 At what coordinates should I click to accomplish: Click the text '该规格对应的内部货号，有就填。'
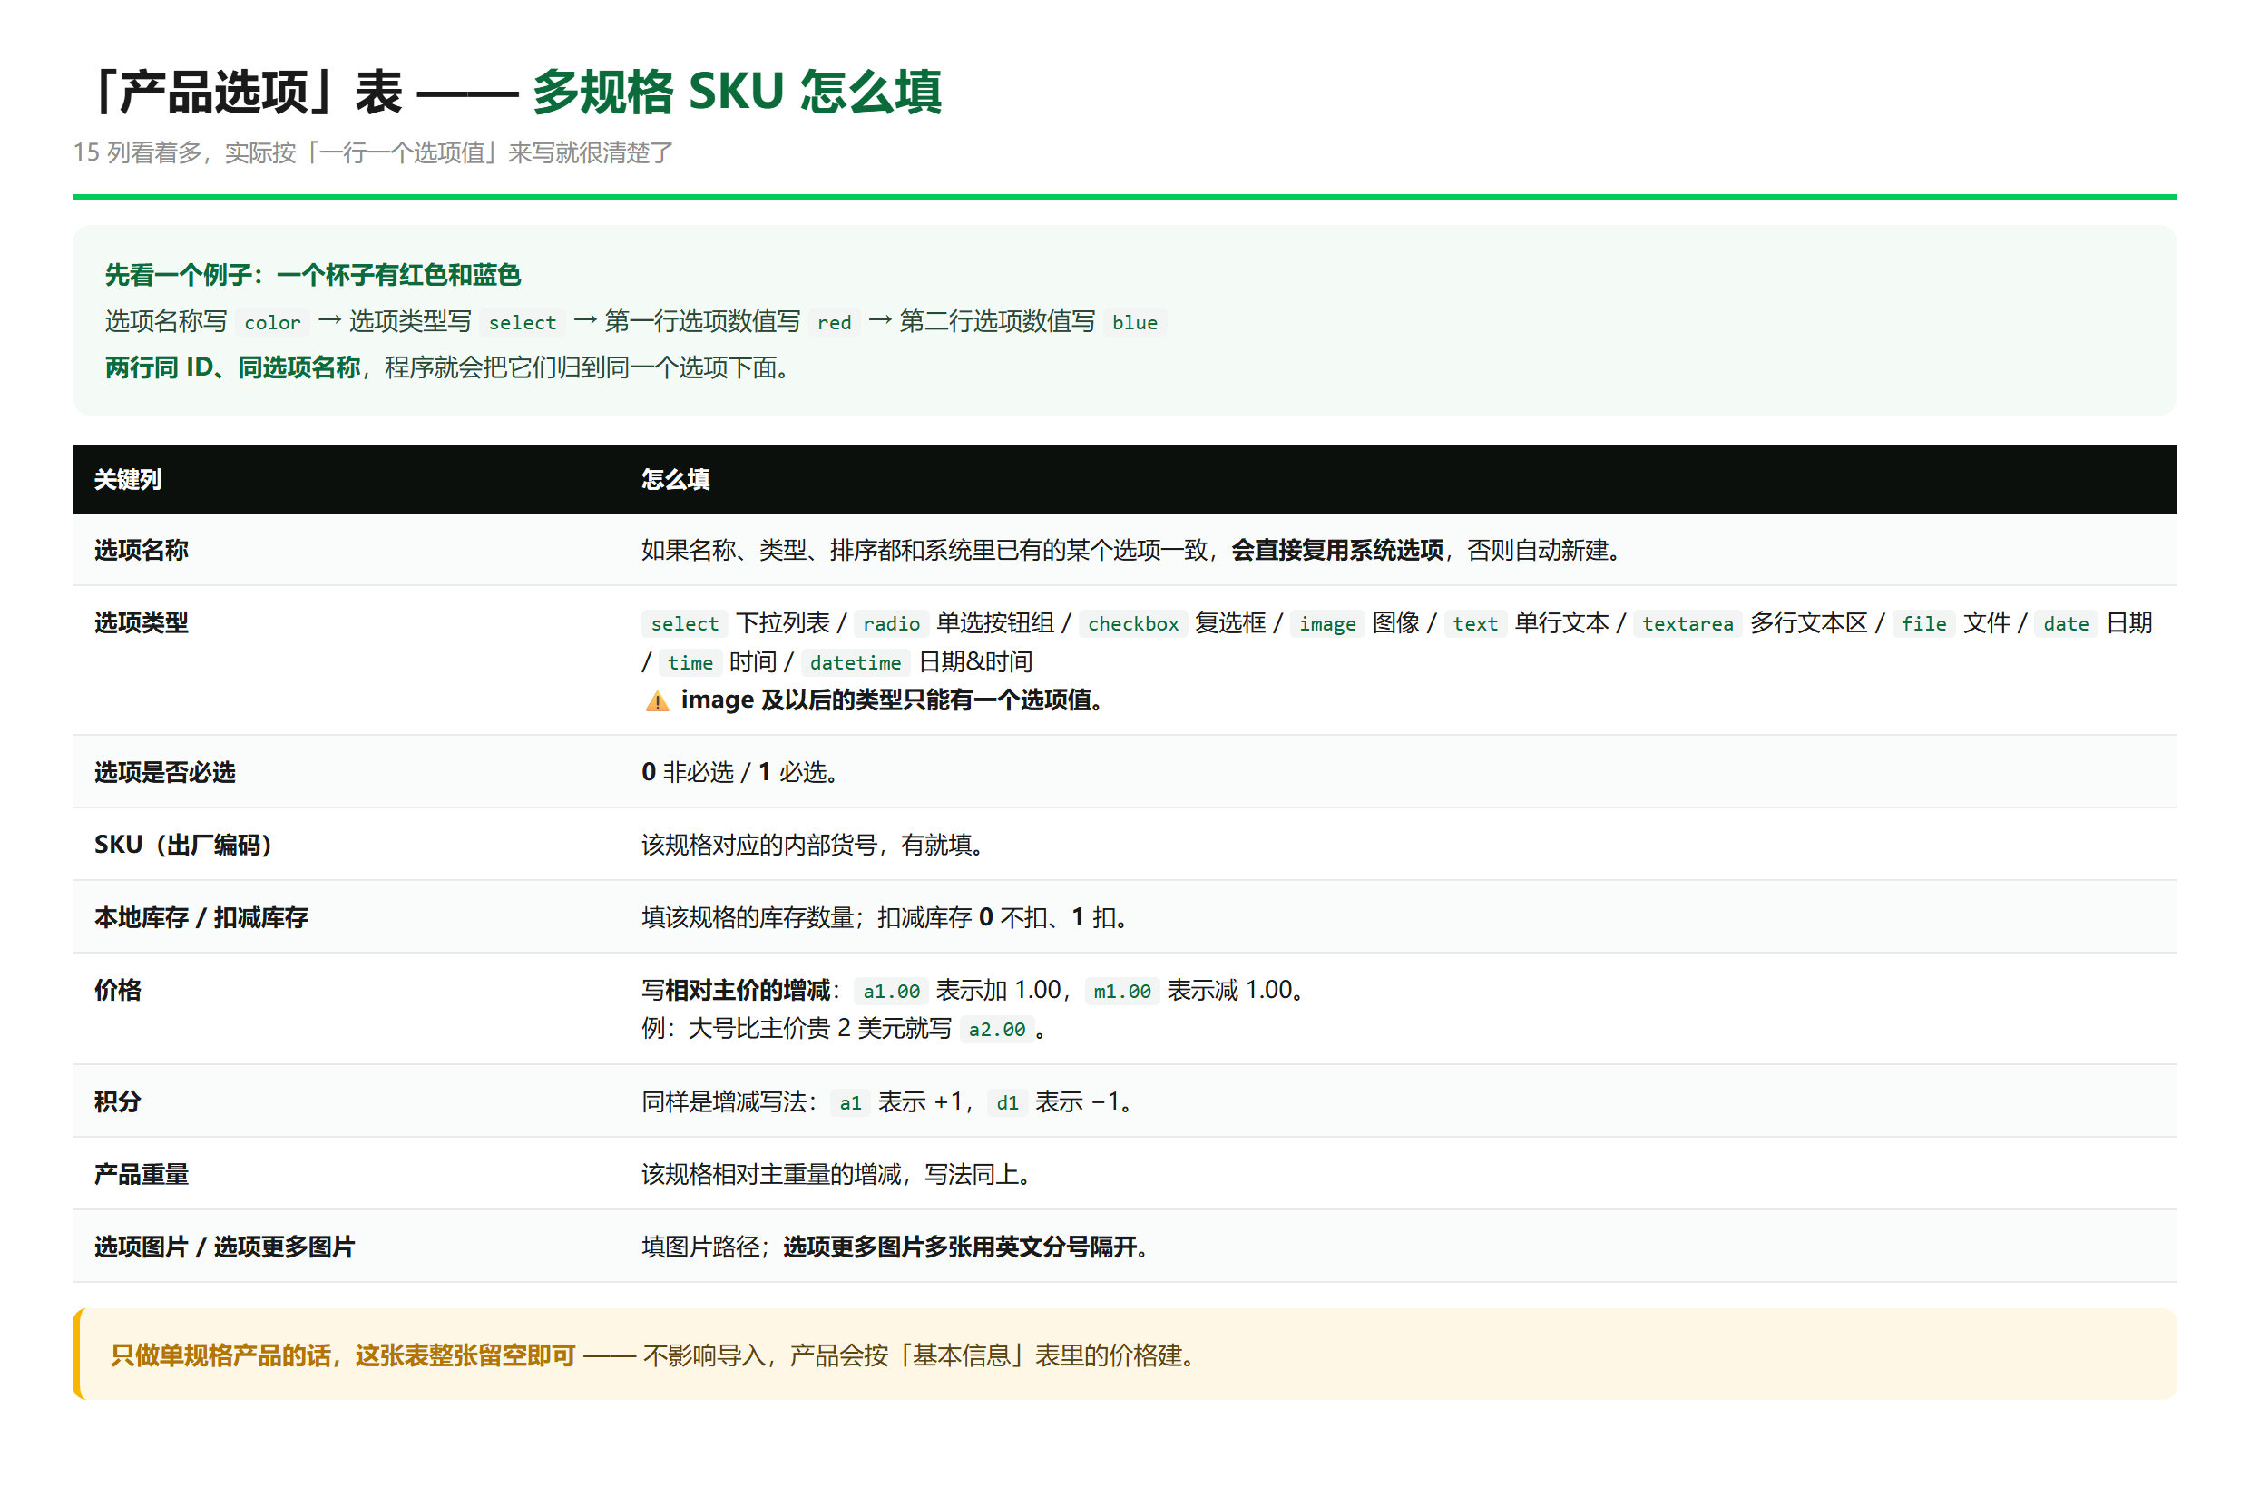[x=813, y=844]
